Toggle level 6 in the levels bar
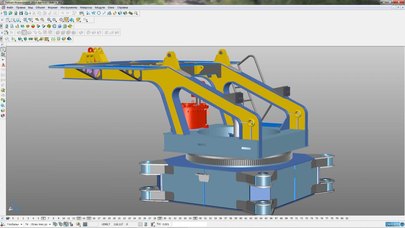Viewport: 405px width, 228px height. [x=43, y=218]
